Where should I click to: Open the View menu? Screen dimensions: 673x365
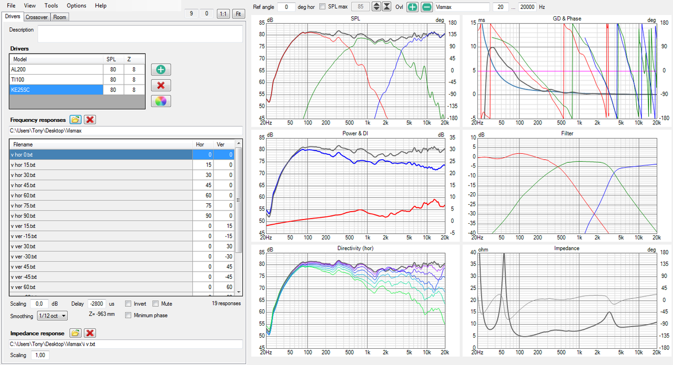30,5
